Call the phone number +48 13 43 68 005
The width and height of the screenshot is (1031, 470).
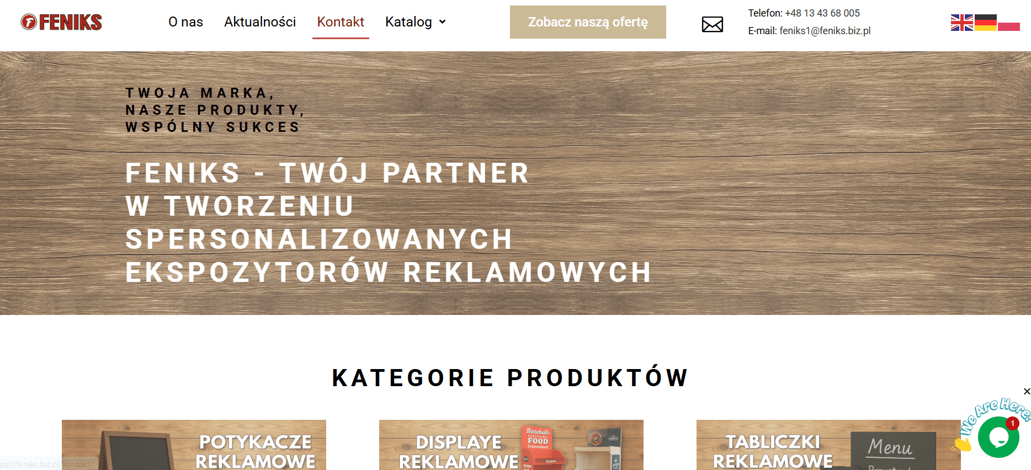click(x=822, y=13)
